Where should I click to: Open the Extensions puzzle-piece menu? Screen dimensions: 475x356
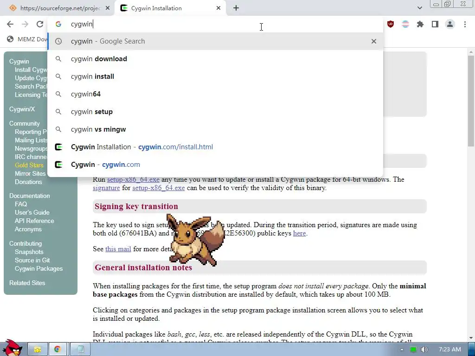[x=420, y=24]
